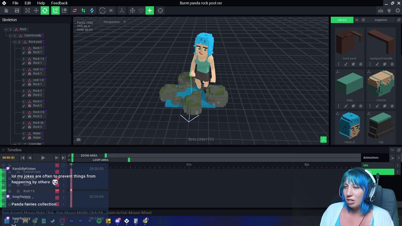Toggle the Loop Area eye icon
The height and width of the screenshot is (226, 402).
[x=69, y=160]
